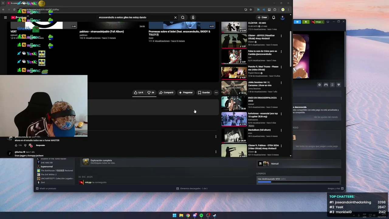Click the achievements progress bar 9/55
389x219 pixels.
(299, 182)
